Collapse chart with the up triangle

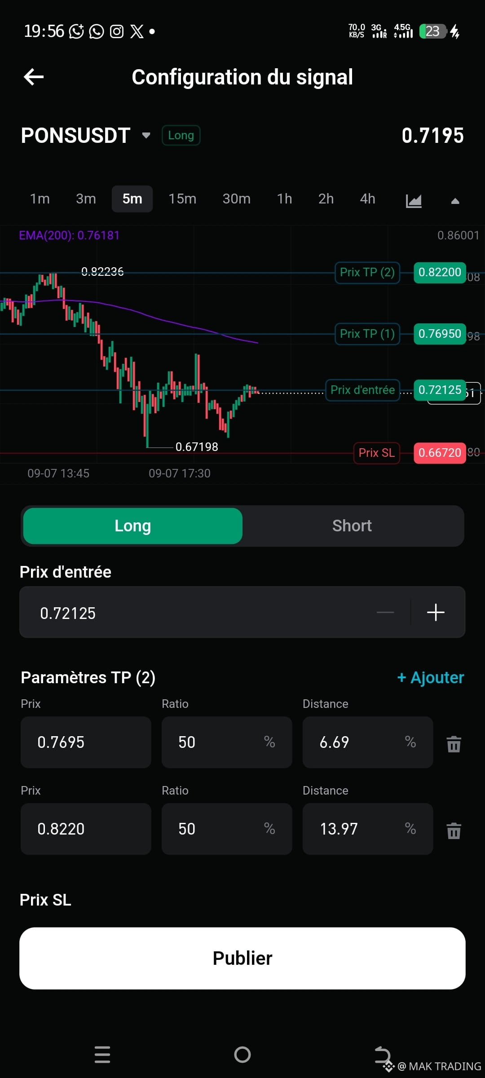pos(455,201)
